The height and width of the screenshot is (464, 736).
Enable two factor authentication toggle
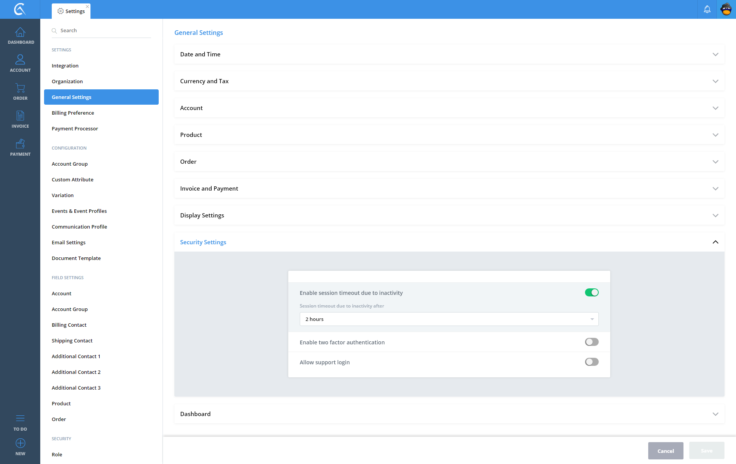click(x=591, y=342)
